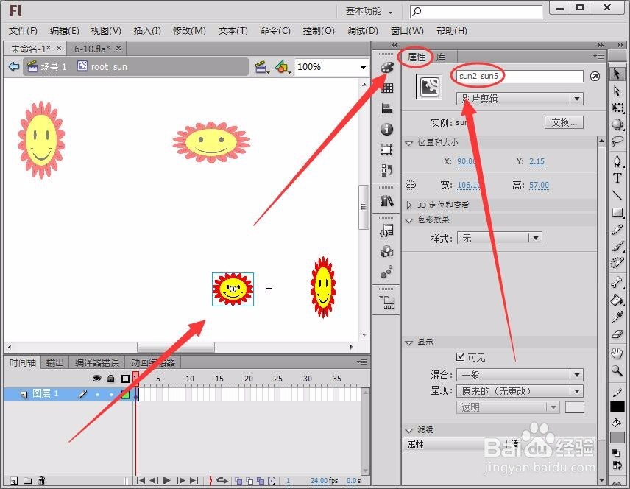Open the 混合 blend mode dropdown
Image resolution: width=630 pixels, height=489 pixels.
[x=519, y=374]
